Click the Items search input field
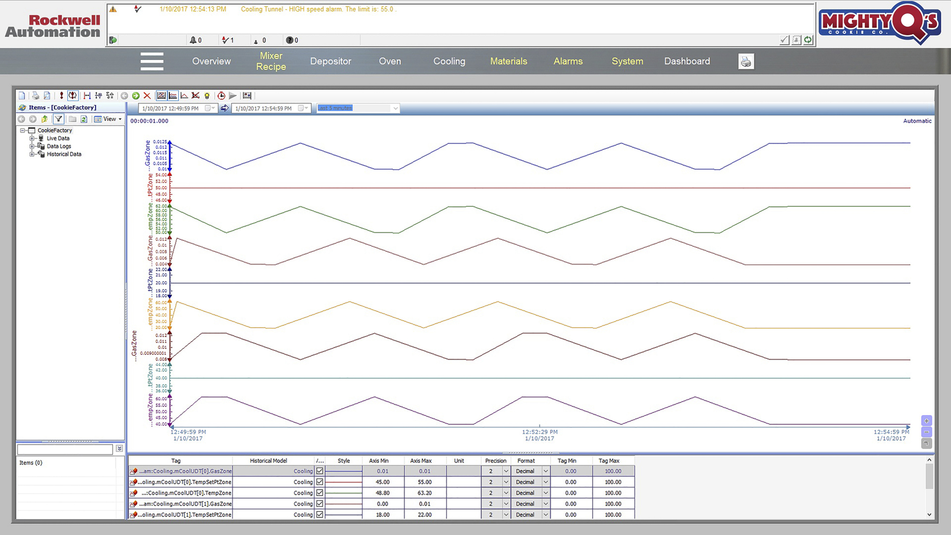The height and width of the screenshot is (535, 951). point(65,449)
